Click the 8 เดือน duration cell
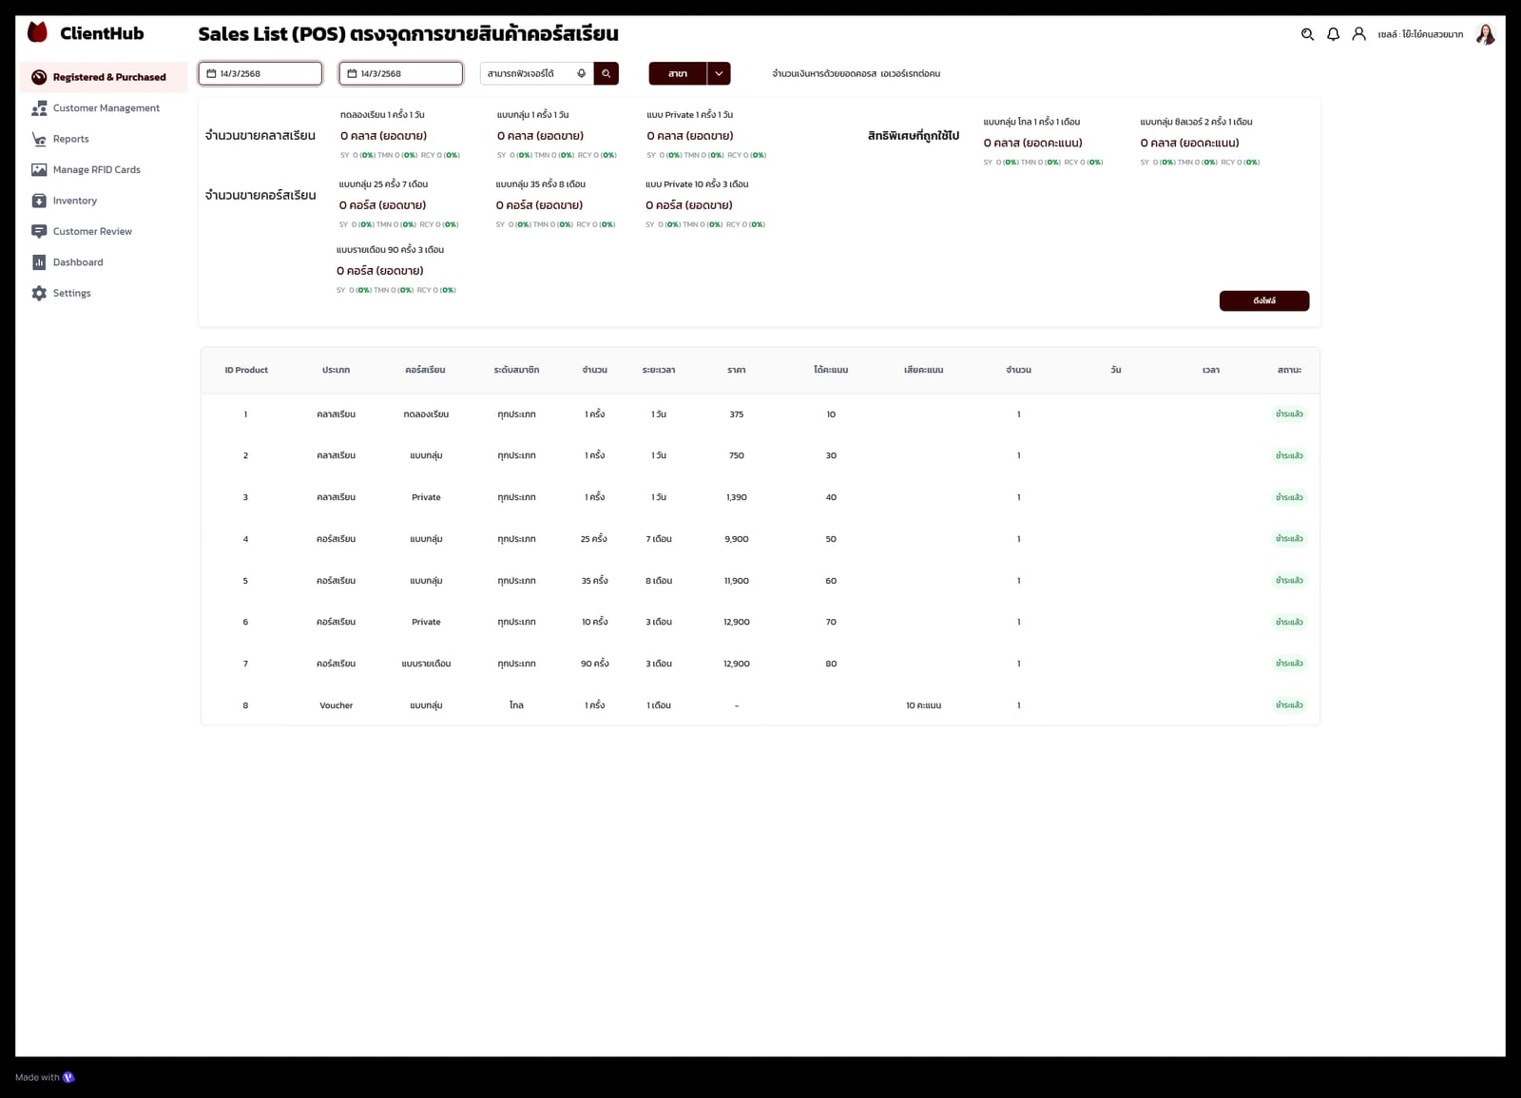Screen dimensions: 1521x1098 click(x=659, y=581)
